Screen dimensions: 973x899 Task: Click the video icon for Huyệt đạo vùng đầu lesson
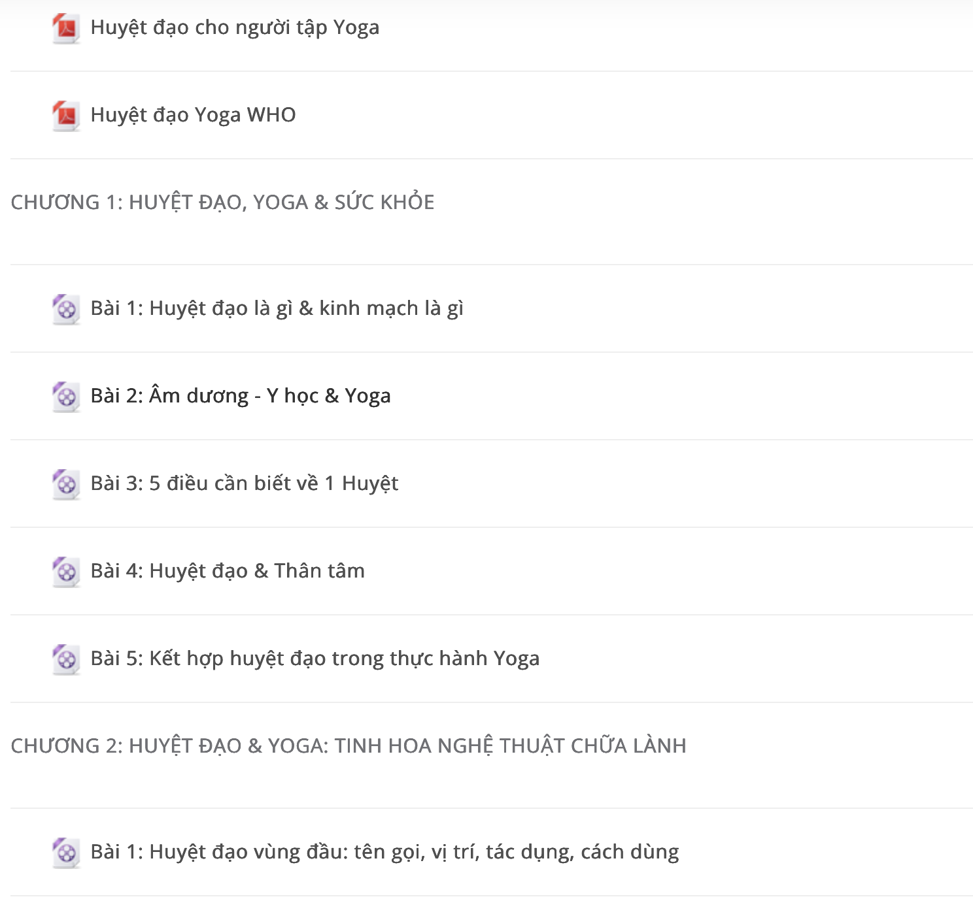tap(66, 853)
